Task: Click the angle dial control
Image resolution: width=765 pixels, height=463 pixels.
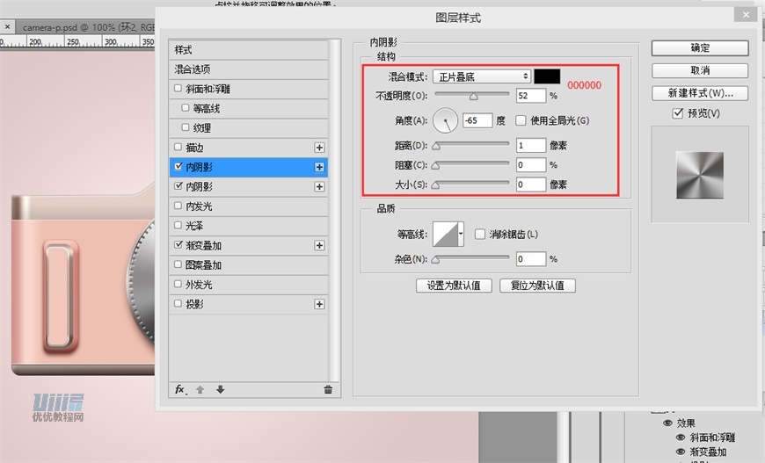Action: (x=445, y=120)
